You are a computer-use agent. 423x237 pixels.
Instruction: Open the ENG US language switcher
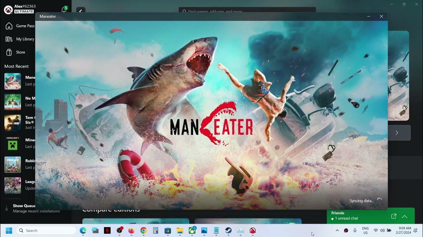click(x=365, y=230)
